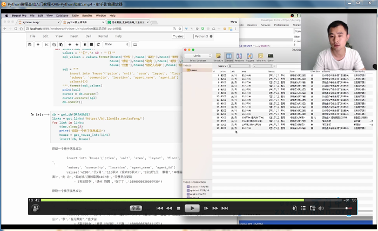Stop the video playback
Screen dimensions: 378x231
pos(178,208)
